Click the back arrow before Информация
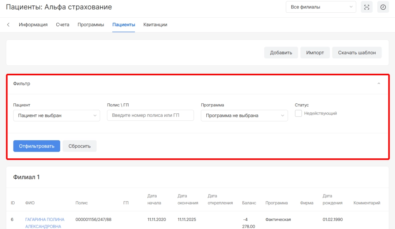 tap(8, 25)
